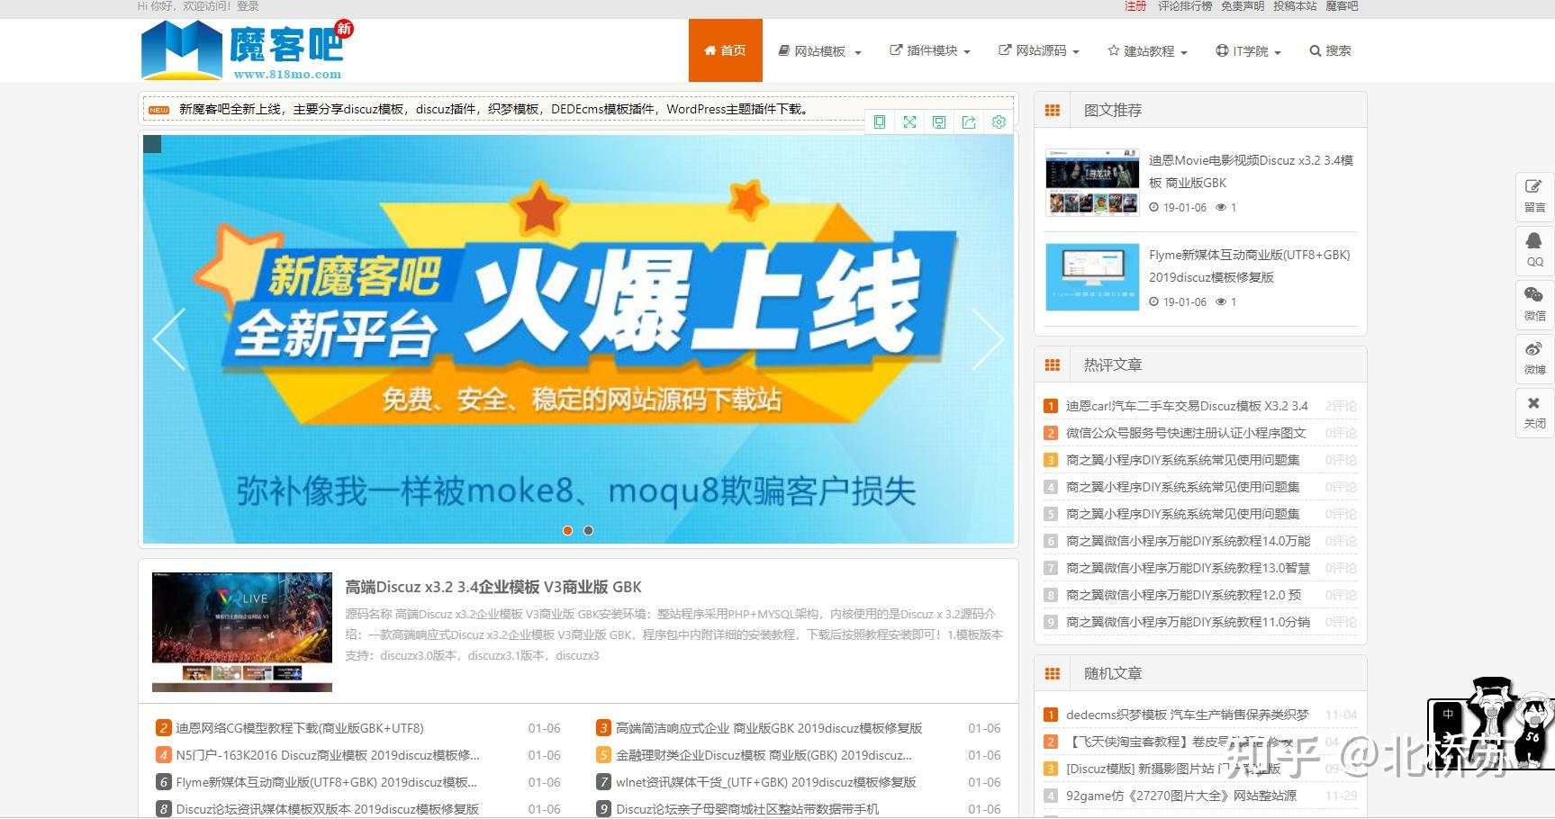
Task: Expand the 插件模块 dropdown menu
Action: click(x=930, y=51)
